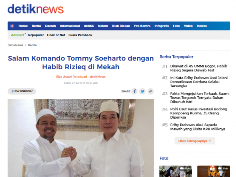Open the Berita menu item

click(36, 26)
